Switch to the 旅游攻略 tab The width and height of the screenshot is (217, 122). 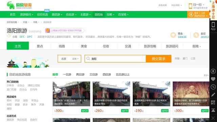click(x=150, y=46)
